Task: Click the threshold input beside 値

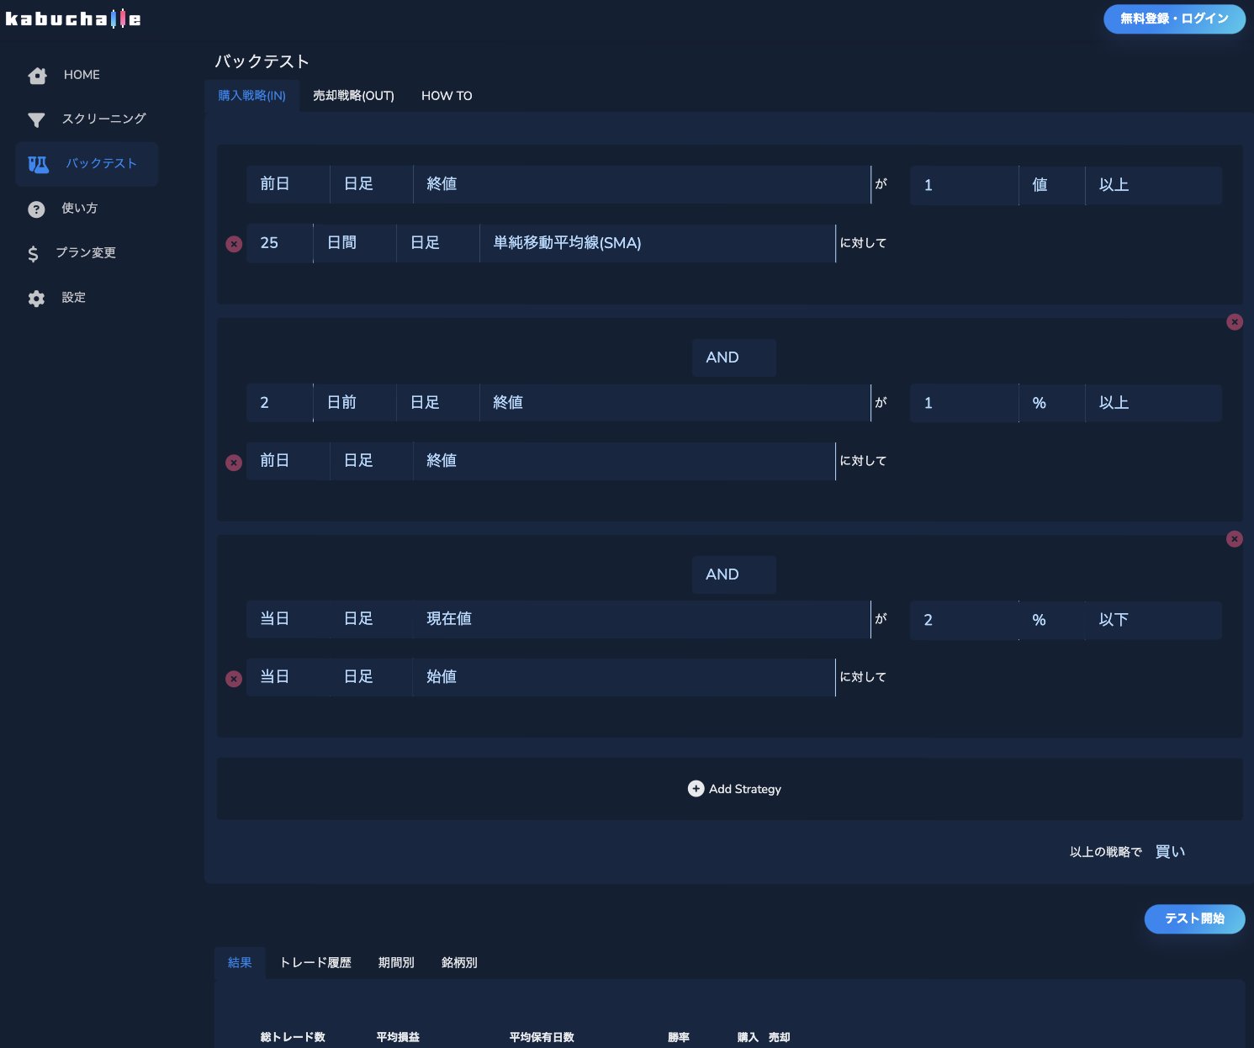Action: (x=964, y=185)
